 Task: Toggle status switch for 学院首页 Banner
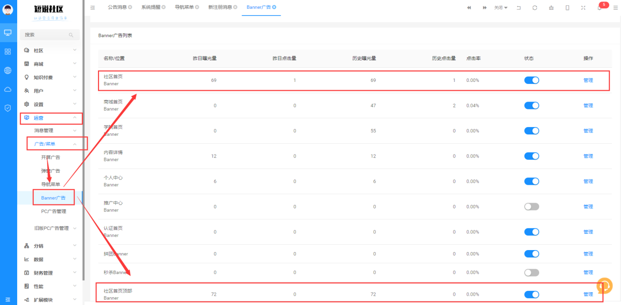(531, 131)
